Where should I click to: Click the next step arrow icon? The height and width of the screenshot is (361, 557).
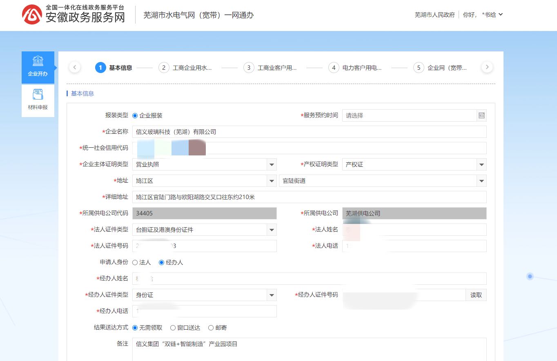point(487,67)
